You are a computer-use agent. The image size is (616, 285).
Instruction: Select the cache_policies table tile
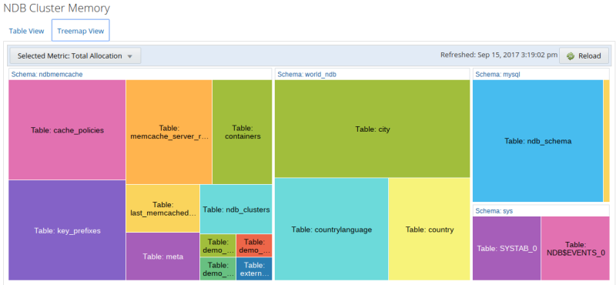pyautogui.click(x=67, y=130)
